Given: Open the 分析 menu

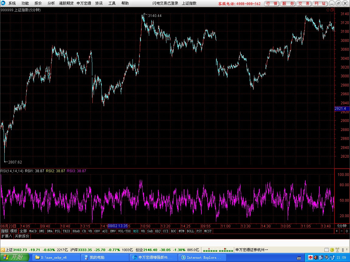Looking at the screenshot, I should pos(51,3).
